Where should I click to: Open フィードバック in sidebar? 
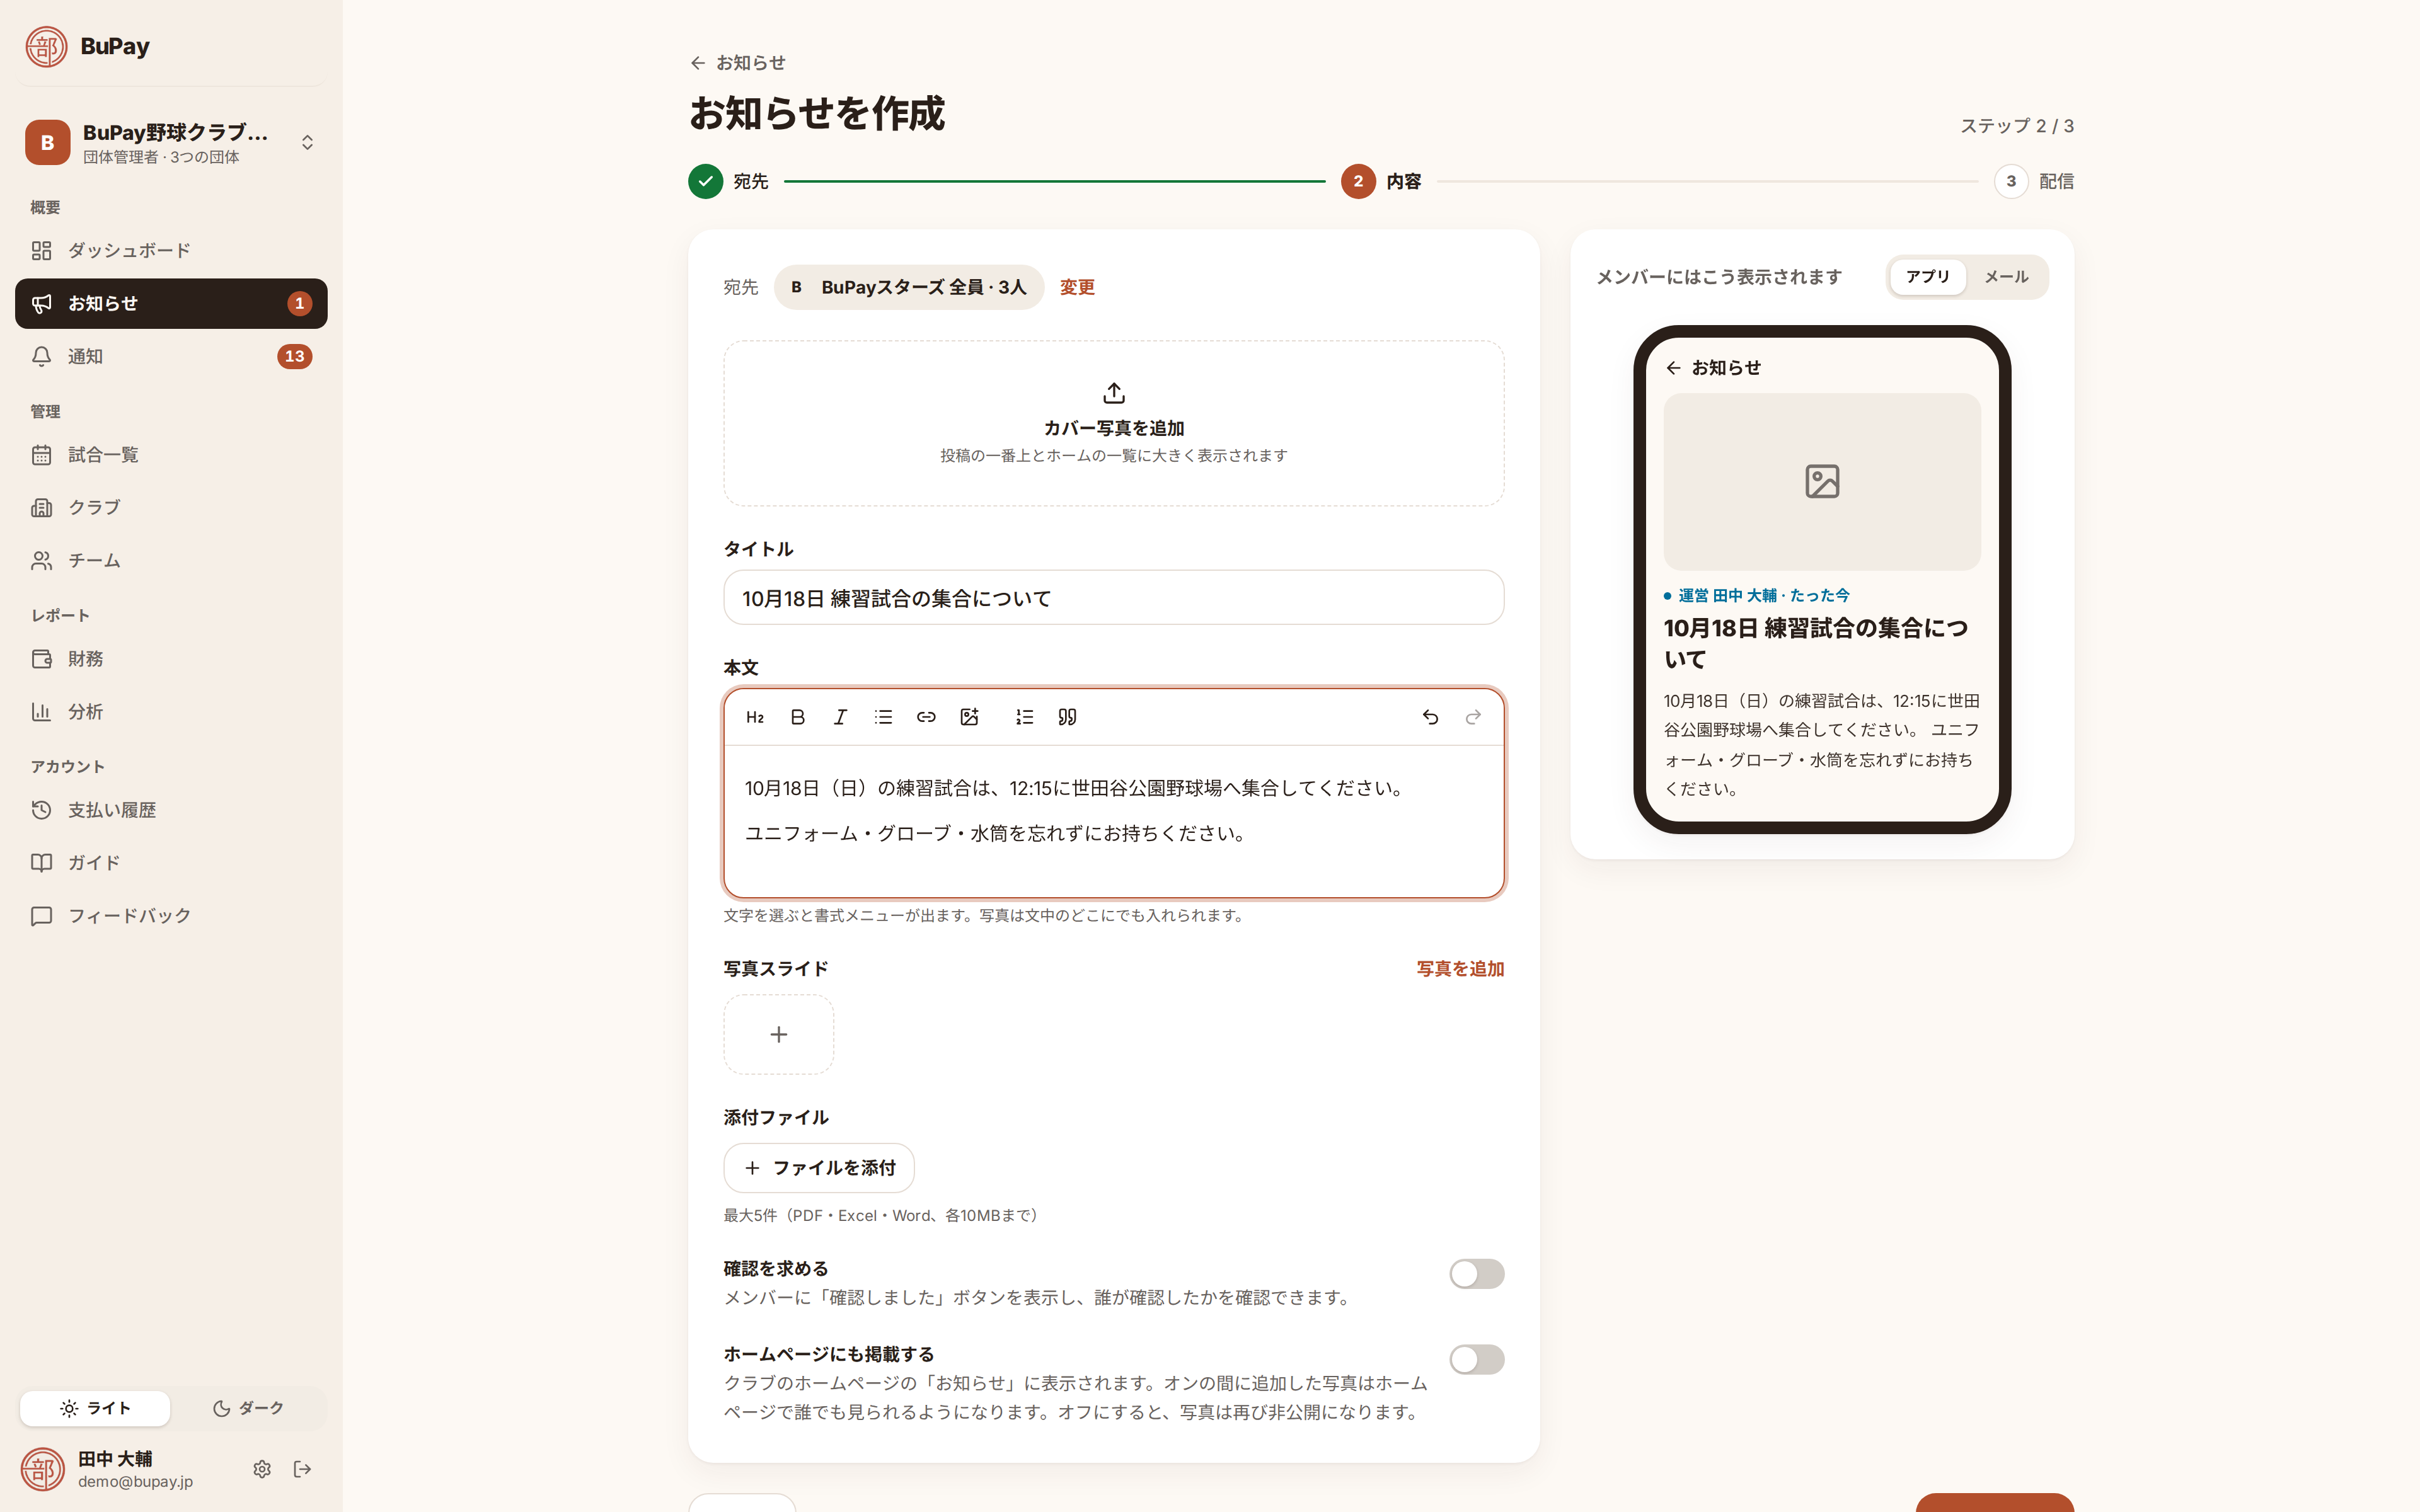coord(171,916)
